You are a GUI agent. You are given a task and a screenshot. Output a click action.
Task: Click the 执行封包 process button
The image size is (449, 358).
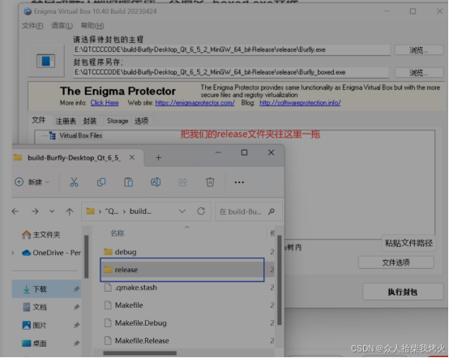[403, 292]
